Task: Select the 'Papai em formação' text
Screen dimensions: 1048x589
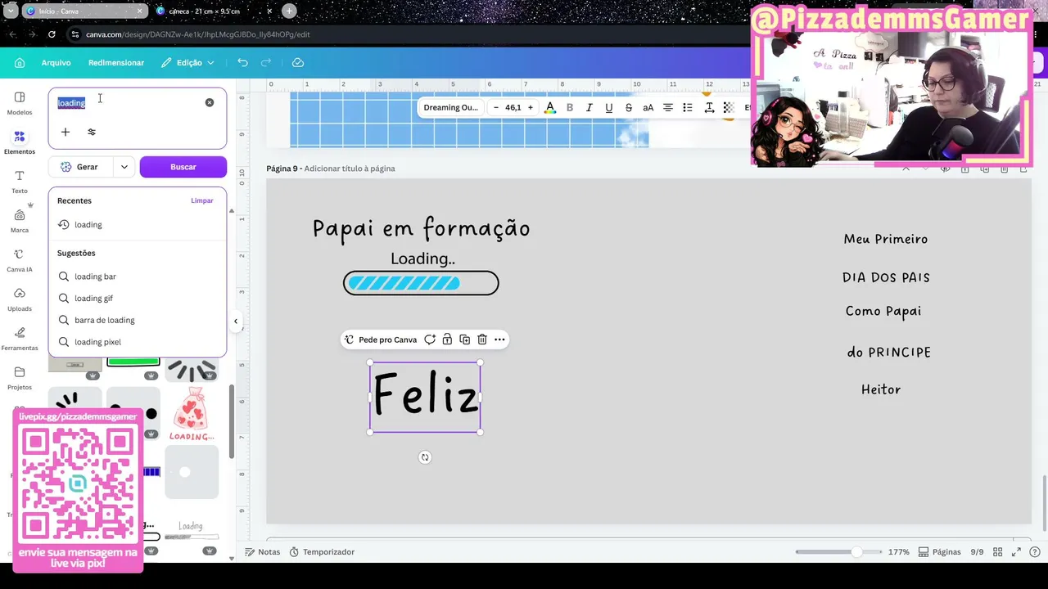Action: click(x=422, y=228)
